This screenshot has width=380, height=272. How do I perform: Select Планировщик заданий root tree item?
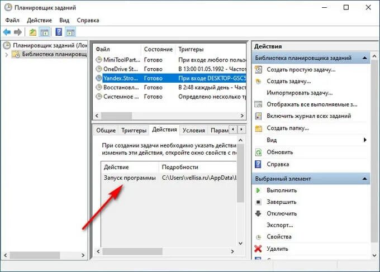(x=50, y=45)
